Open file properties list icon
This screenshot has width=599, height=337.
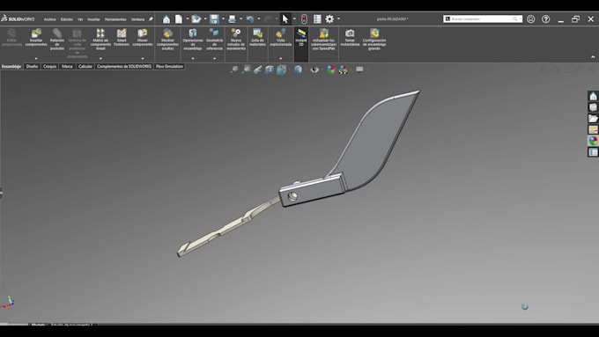pos(317,19)
